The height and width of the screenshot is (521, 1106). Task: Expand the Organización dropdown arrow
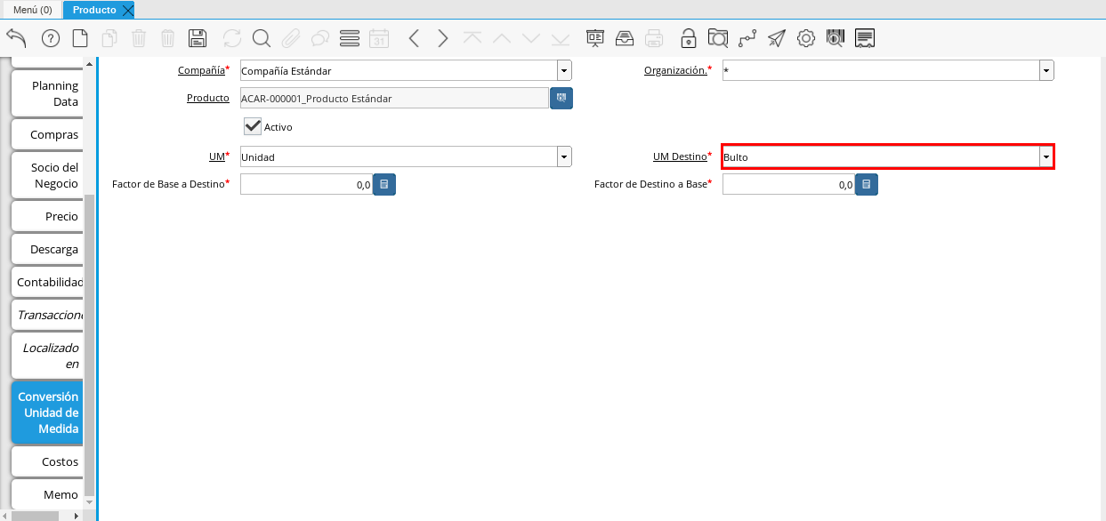(x=1046, y=70)
